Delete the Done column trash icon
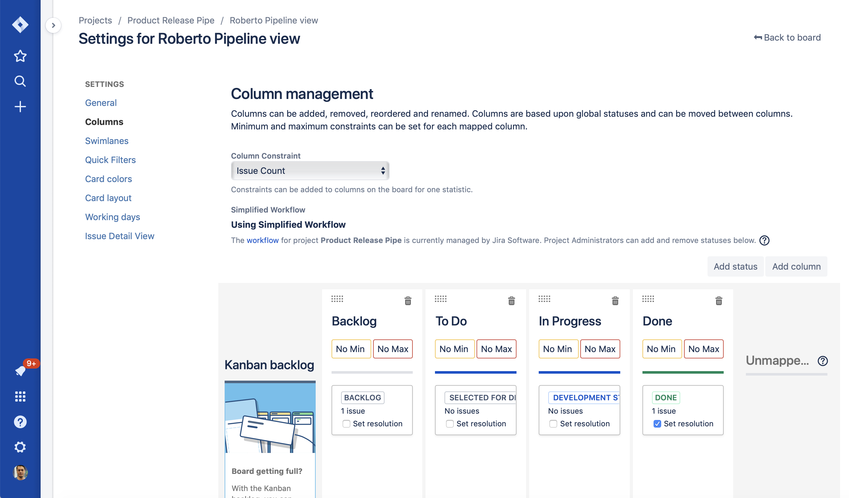 coord(719,301)
